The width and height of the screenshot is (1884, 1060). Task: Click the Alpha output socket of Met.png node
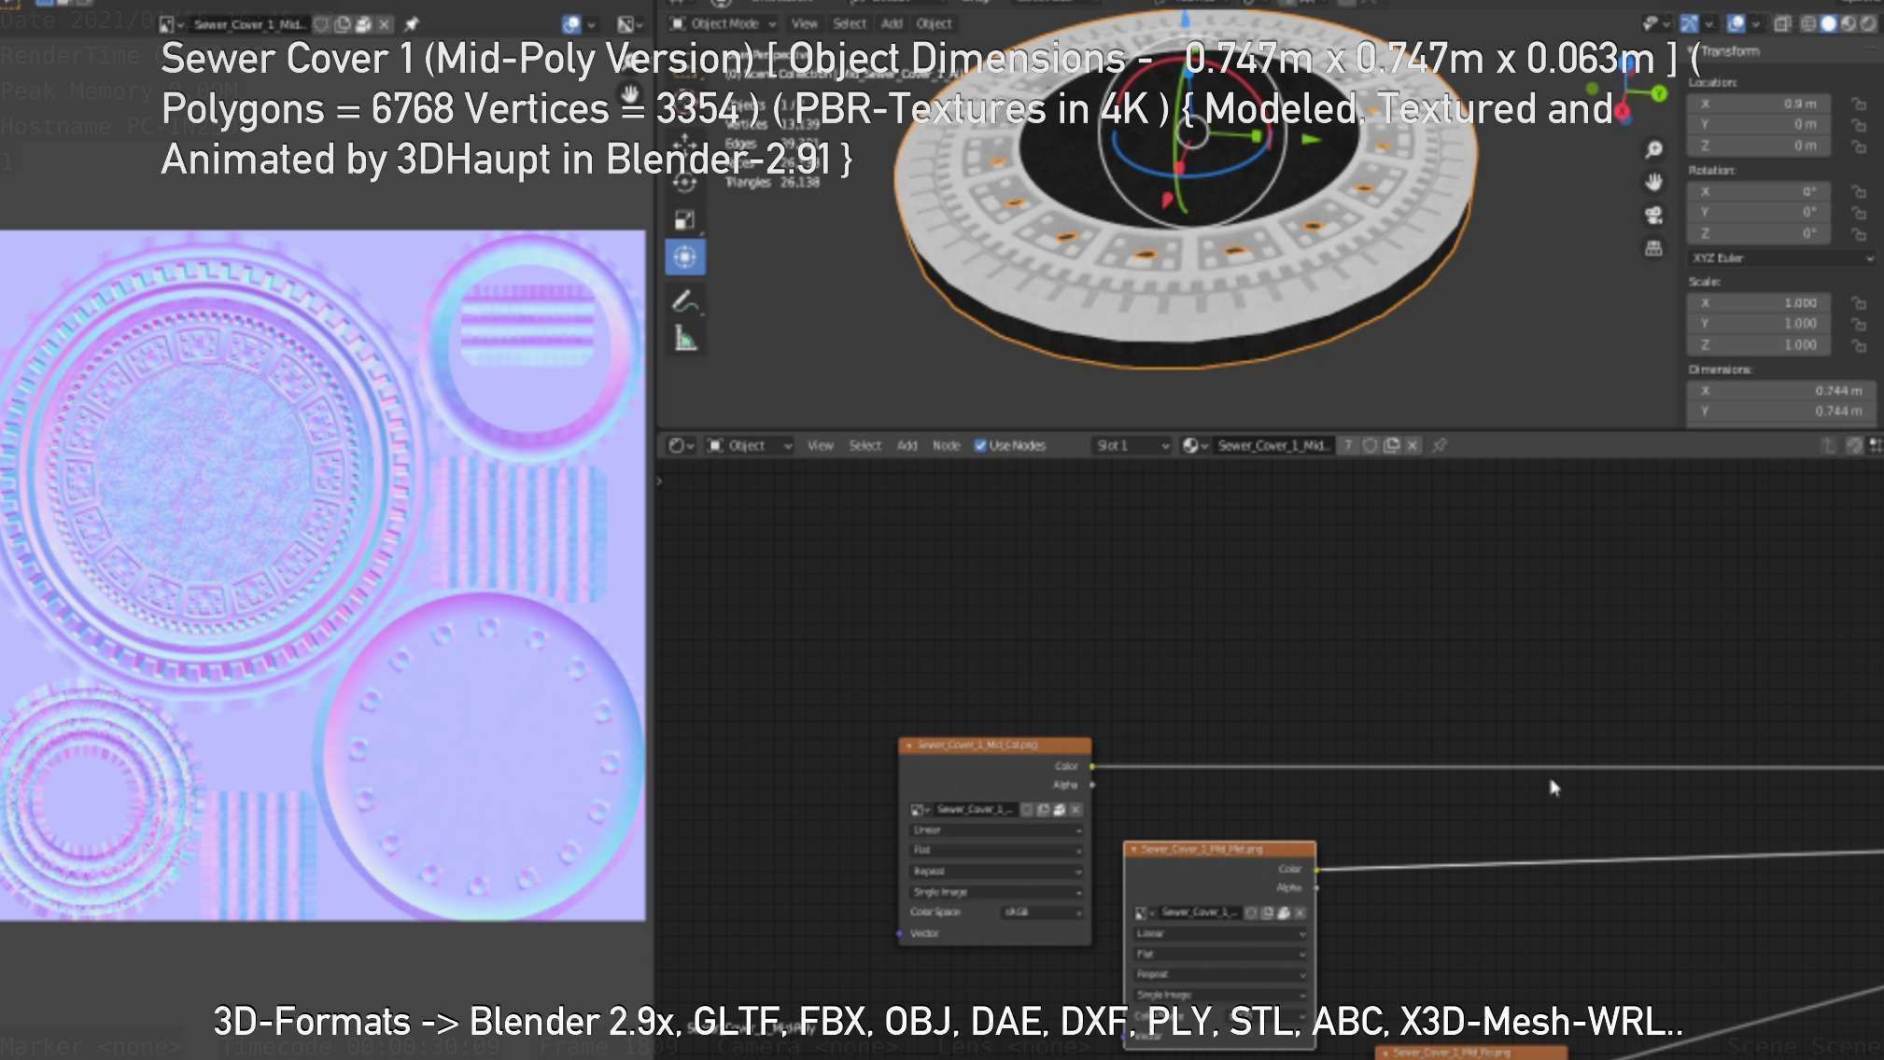1316,887
